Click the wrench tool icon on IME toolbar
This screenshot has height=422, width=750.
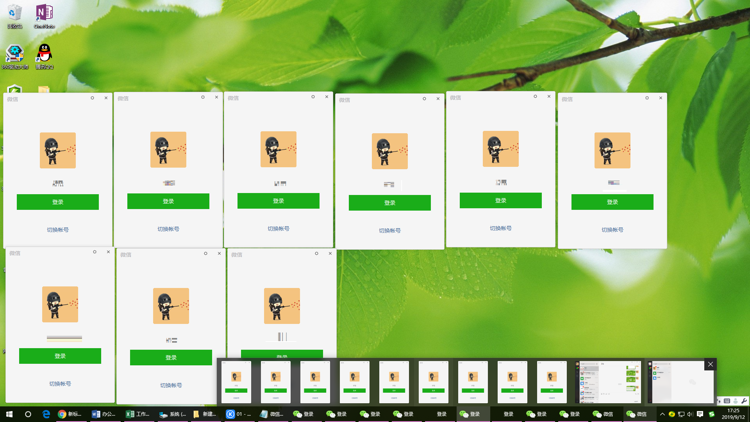point(744,401)
